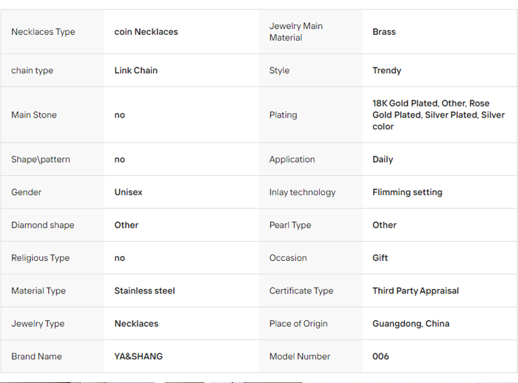Image resolution: width=518 pixels, height=383 pixels.
Task: Select the 'coin Necklaces' value cell
Action: (146, 32)
